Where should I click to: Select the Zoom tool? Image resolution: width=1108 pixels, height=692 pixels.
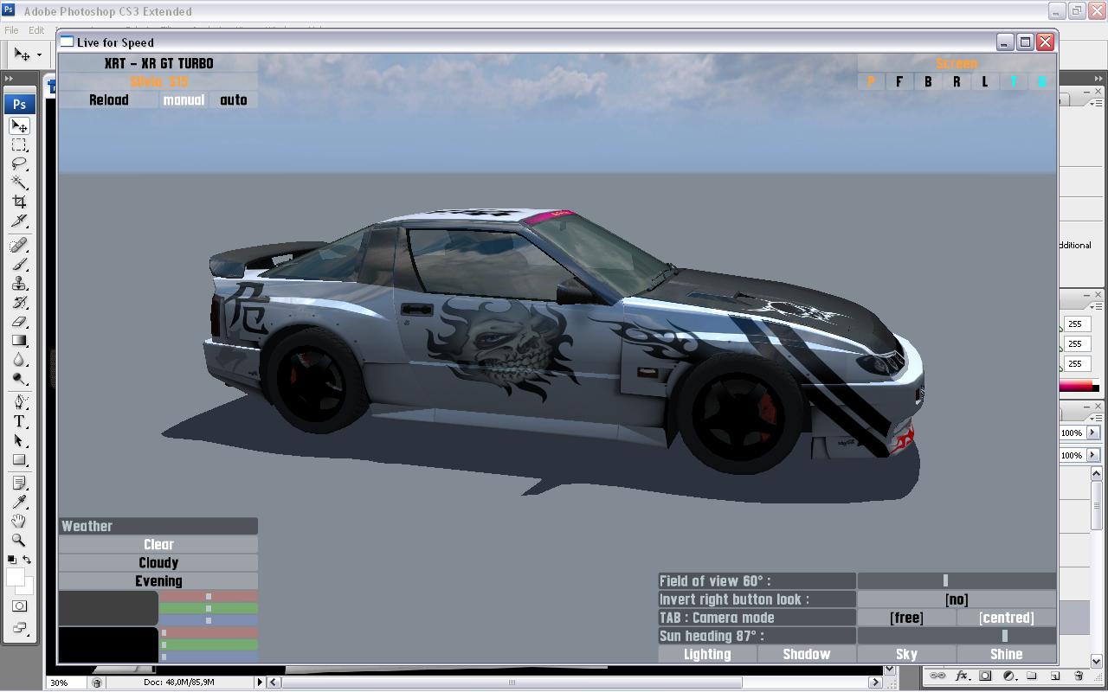(x=19, y=540)
